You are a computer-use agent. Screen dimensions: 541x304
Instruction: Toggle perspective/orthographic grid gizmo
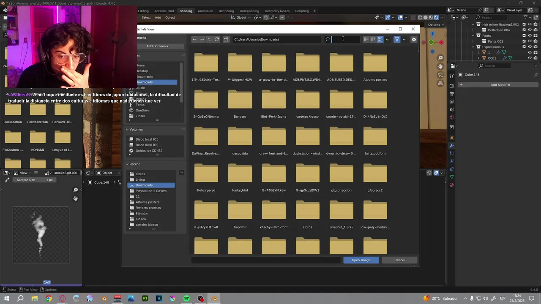point(440,83)
